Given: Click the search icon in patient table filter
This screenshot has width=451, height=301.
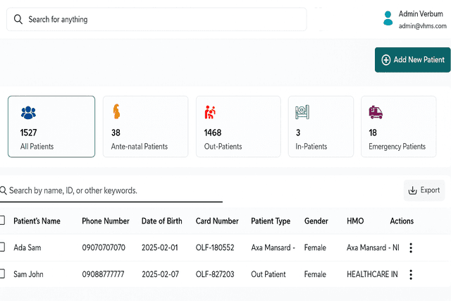Looking at the screenshot, I should 3,190.
